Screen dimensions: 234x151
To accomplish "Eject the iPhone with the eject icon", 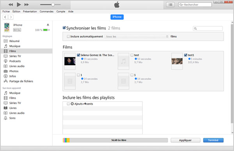I will 48,25.
